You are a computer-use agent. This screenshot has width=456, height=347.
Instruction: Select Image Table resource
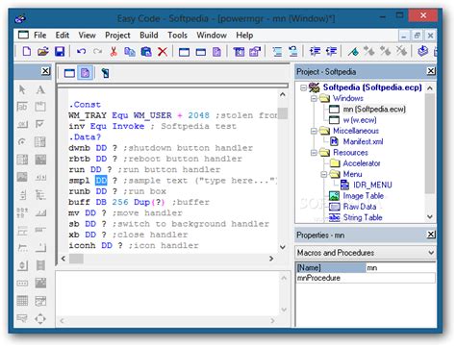pos(364,196)
